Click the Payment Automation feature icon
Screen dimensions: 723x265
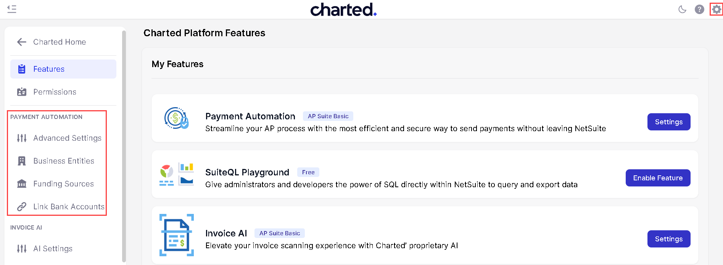176,118
